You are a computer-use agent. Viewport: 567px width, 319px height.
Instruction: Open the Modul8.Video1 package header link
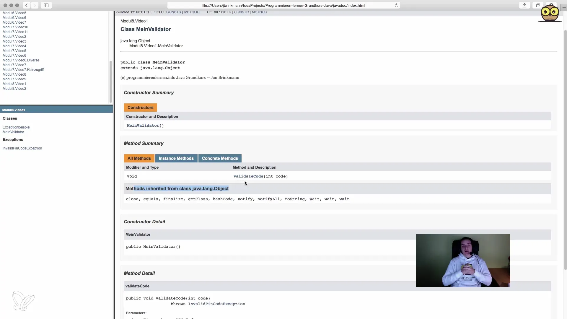point(14,110)
